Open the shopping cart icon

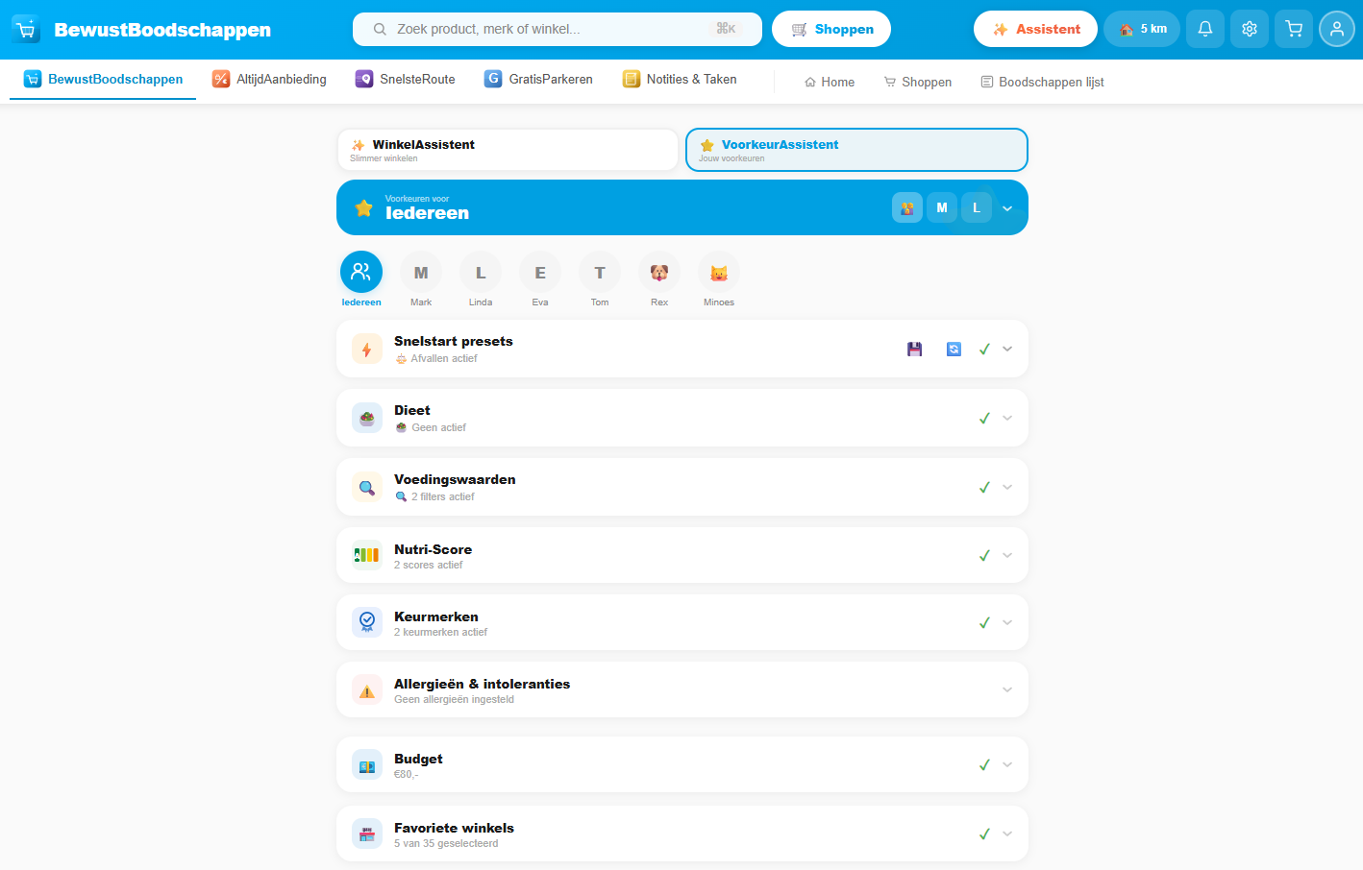click(x=1294, y=29)
